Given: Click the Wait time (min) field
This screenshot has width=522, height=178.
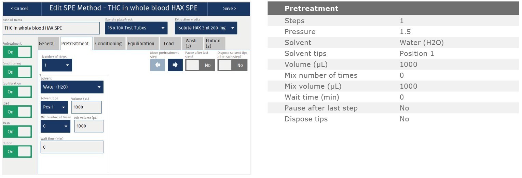Looking at the screenshot, I should 72,147.
